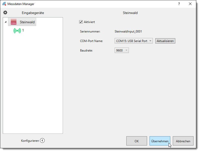Apply changes with Übernehmen

pyautogui.click(x=160, y=141)
